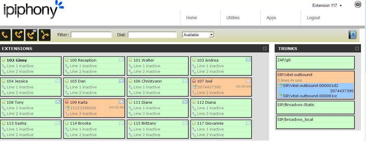Click the Logout link
The width and height of the screenshot is (366, 142).
point(313,18)
